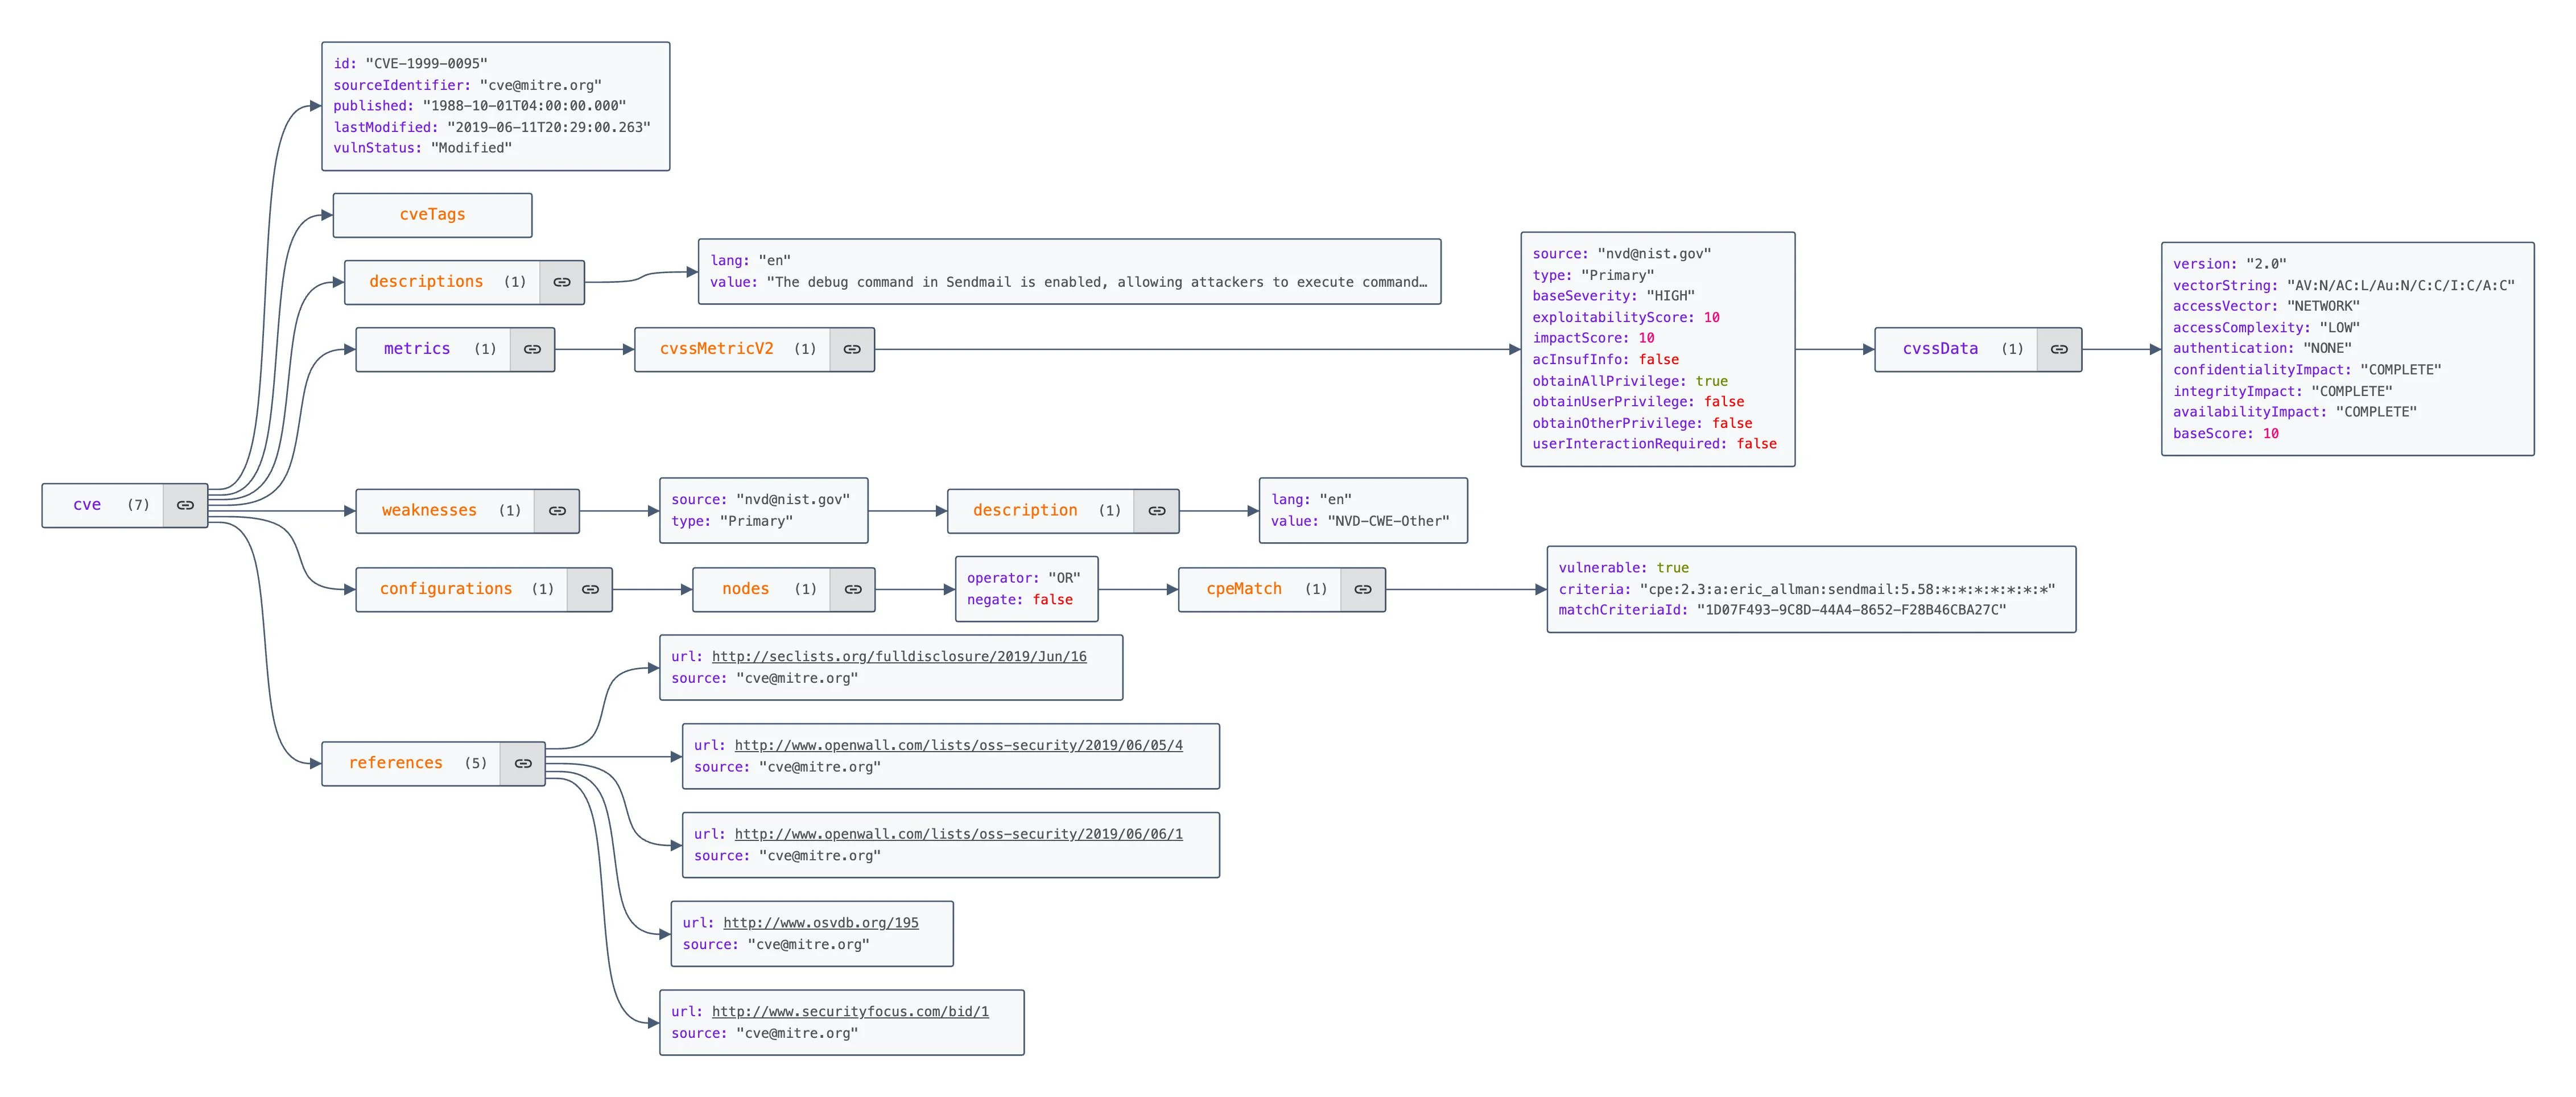The height and width of the screenshot is (1097, 2576).
Task: Click the link icon on metrics node
Action: (532, 349)
